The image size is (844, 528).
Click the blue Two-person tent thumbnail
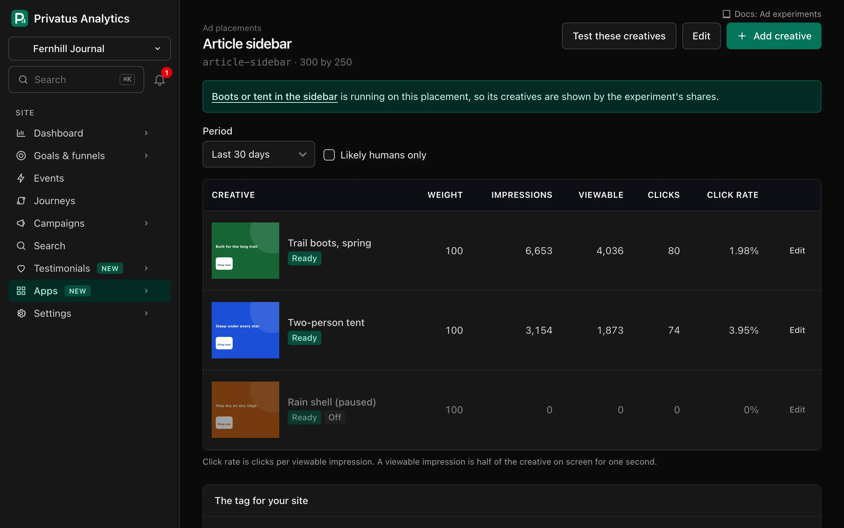pyautogui.click(x=245, y=330)
